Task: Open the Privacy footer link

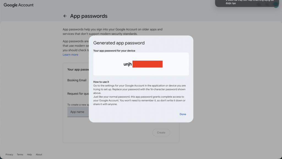Action: [9, 155]
